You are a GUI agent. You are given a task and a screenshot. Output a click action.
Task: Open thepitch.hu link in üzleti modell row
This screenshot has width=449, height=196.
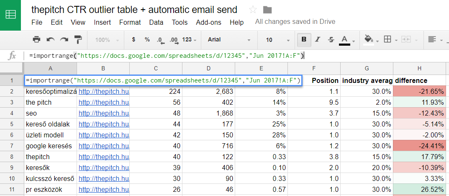tap(104, 135)
